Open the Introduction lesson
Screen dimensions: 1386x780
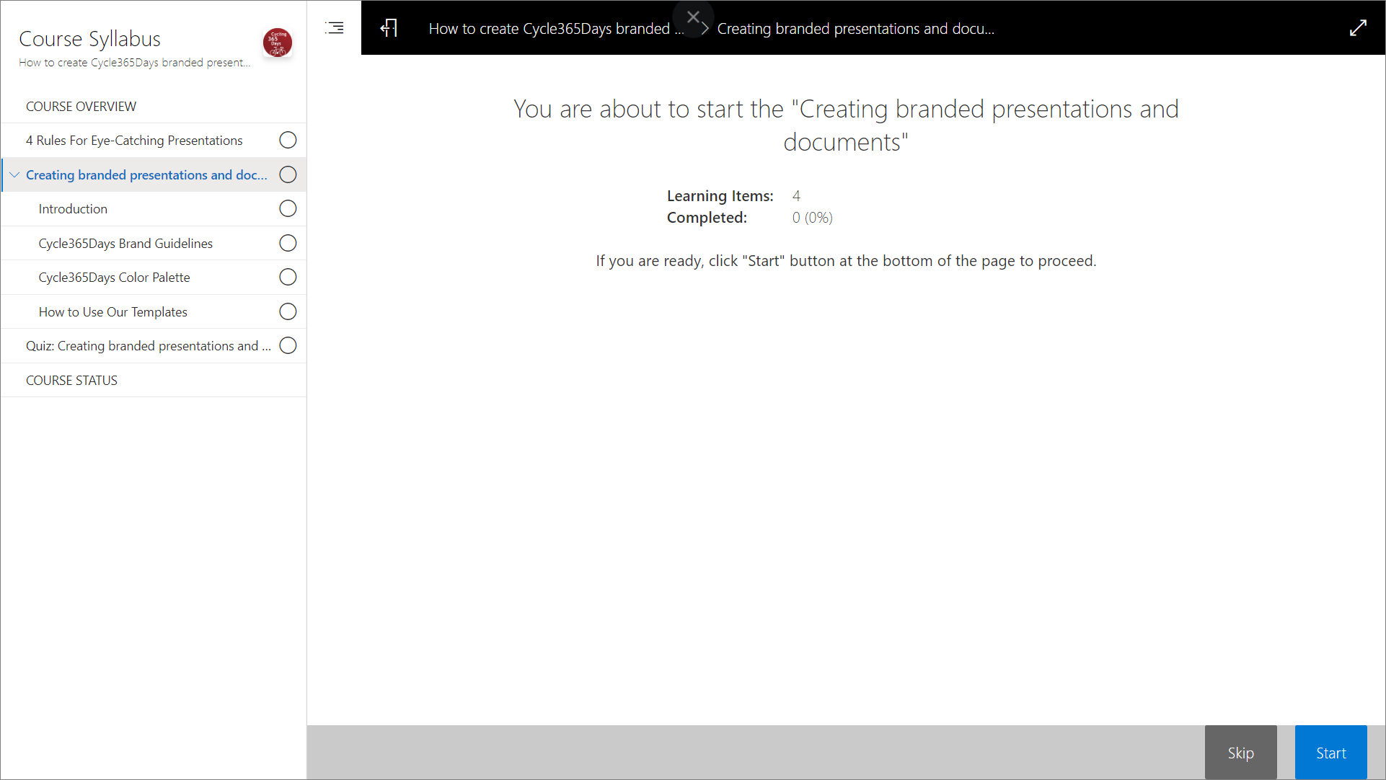click(73, 209)
